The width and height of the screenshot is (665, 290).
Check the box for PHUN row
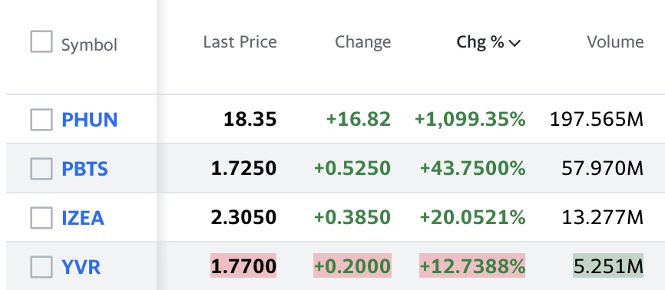coord(41,120)
